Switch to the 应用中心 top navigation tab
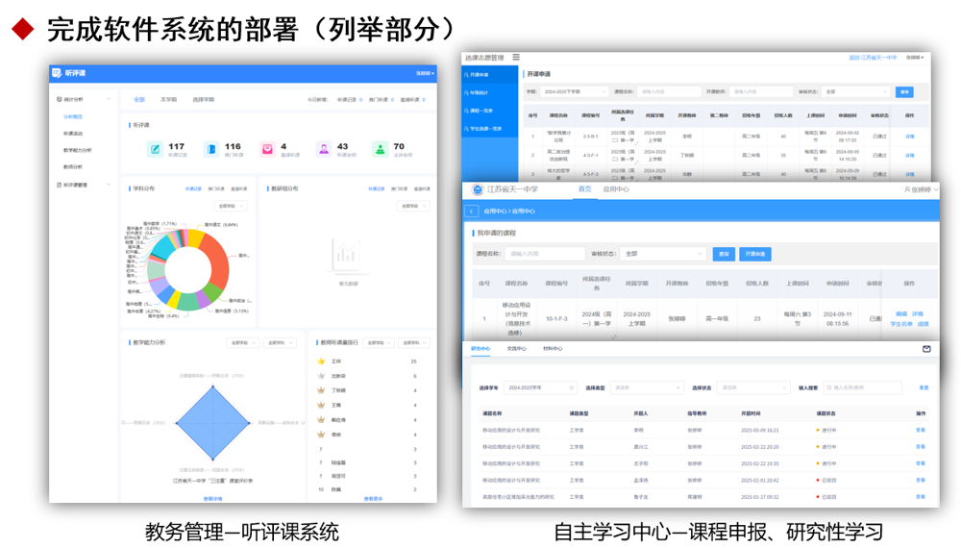961x548 pixels. 615,189
